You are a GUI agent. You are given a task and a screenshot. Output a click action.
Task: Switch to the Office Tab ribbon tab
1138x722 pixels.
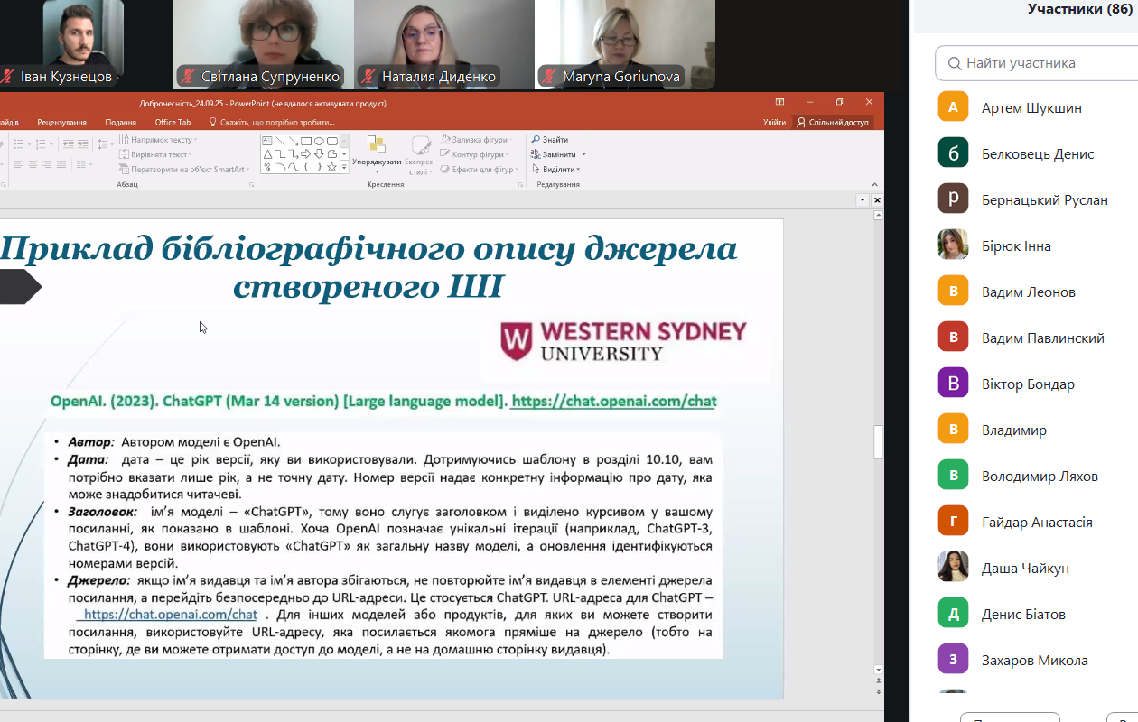click(173, 122)
